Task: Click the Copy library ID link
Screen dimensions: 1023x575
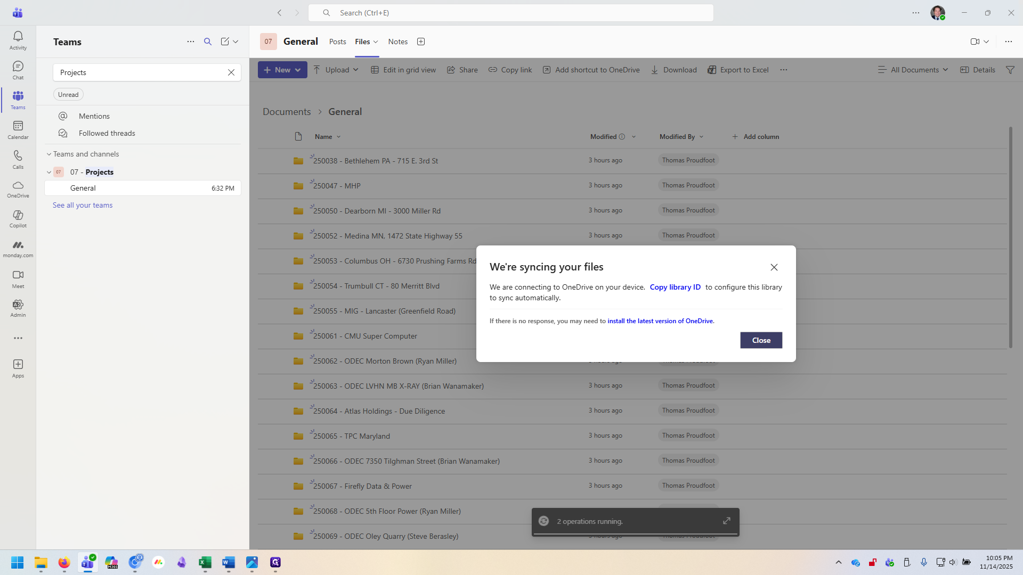Action: click(x=675, y=287)
